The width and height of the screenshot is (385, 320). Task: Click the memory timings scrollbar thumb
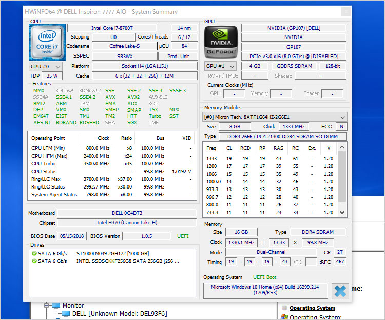(342, 177)
